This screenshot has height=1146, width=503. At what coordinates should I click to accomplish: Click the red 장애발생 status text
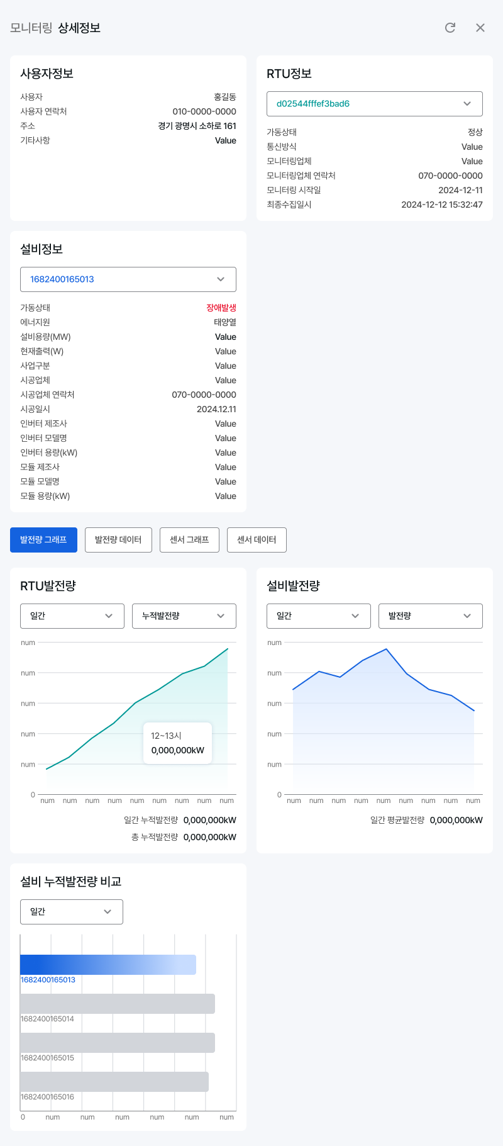coord(221,308)
